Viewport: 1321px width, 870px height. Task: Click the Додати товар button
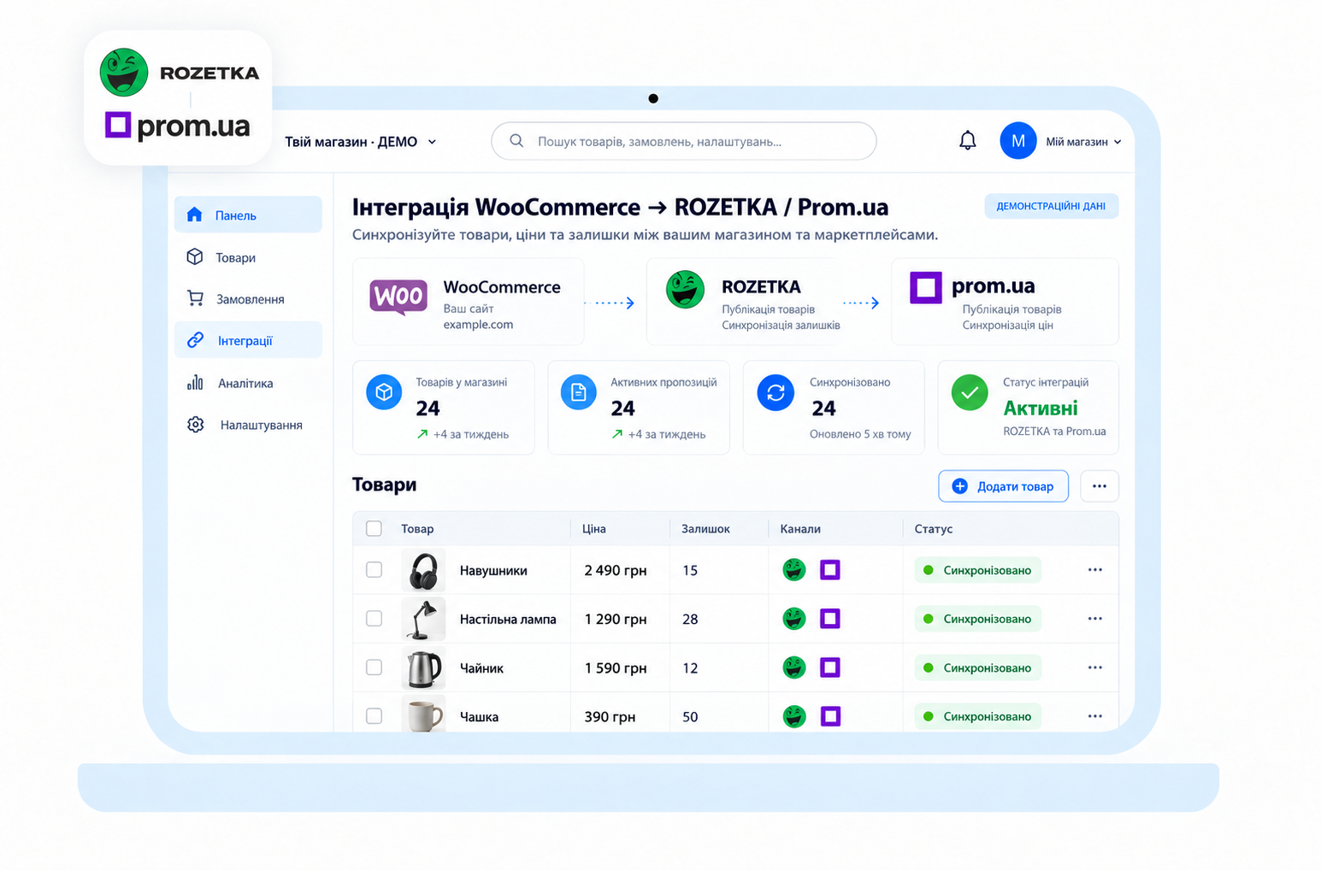click(1003, 486)
